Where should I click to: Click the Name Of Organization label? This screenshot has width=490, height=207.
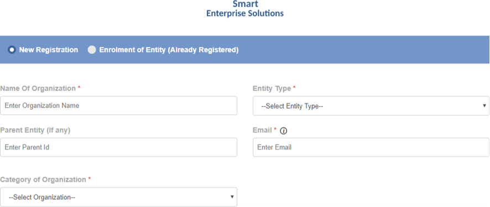[x=38, y=88]
